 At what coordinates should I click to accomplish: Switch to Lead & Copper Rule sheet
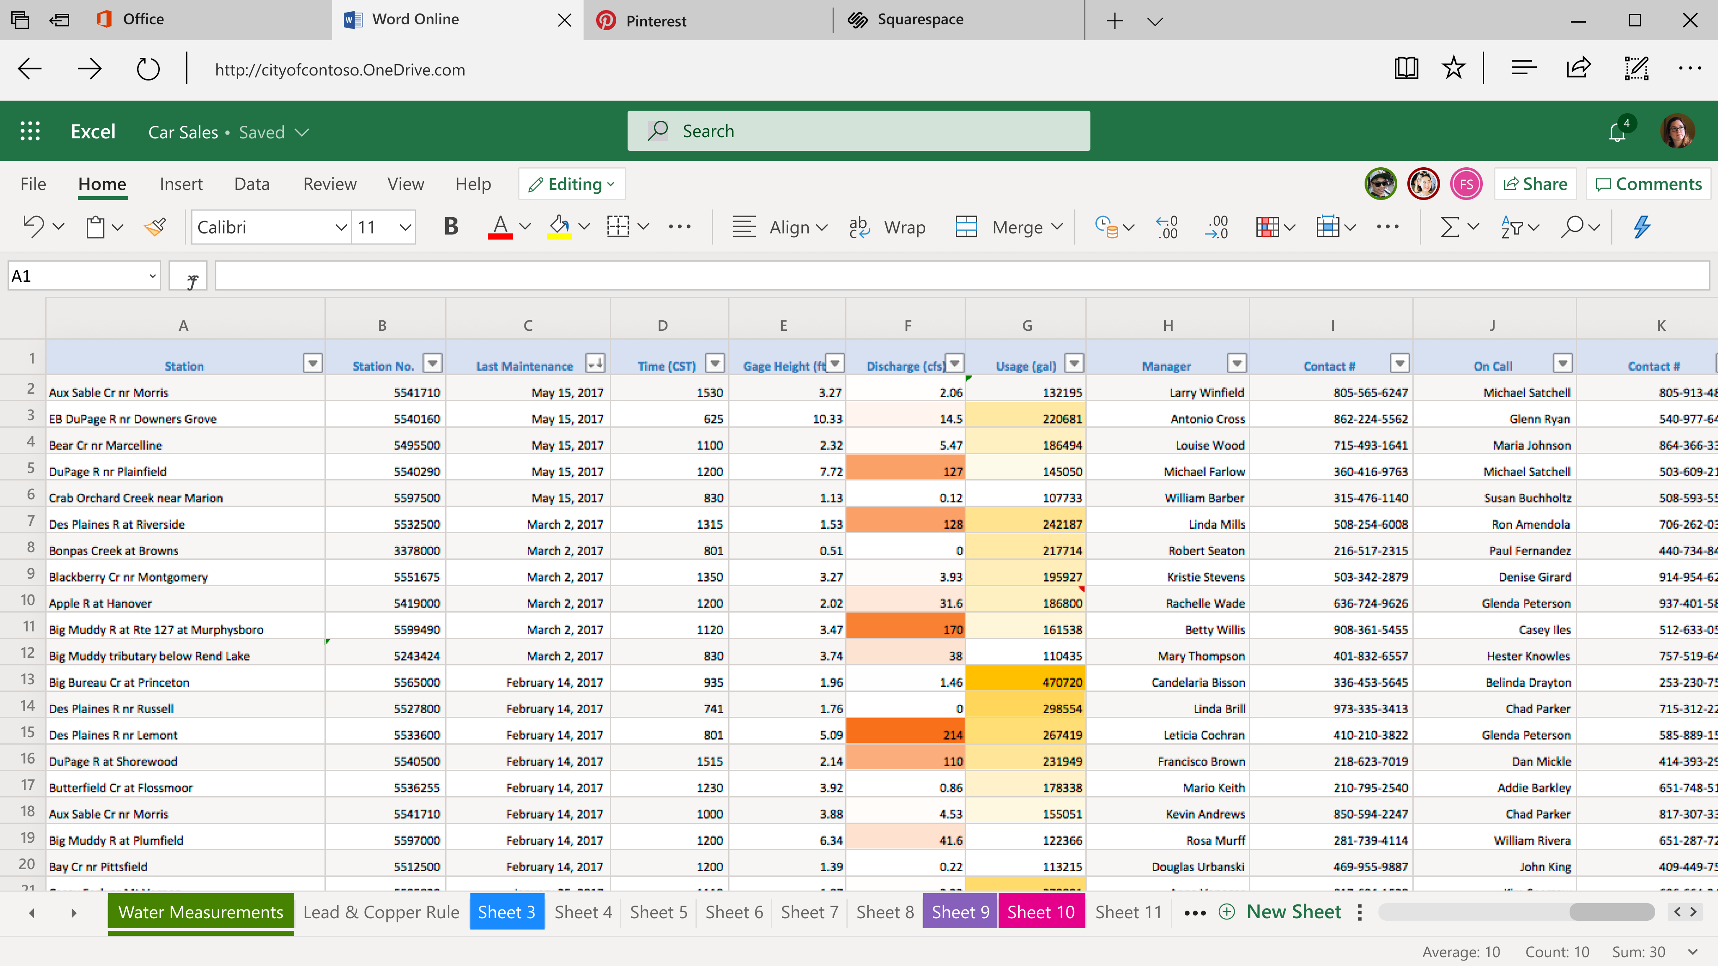(381, 911)
